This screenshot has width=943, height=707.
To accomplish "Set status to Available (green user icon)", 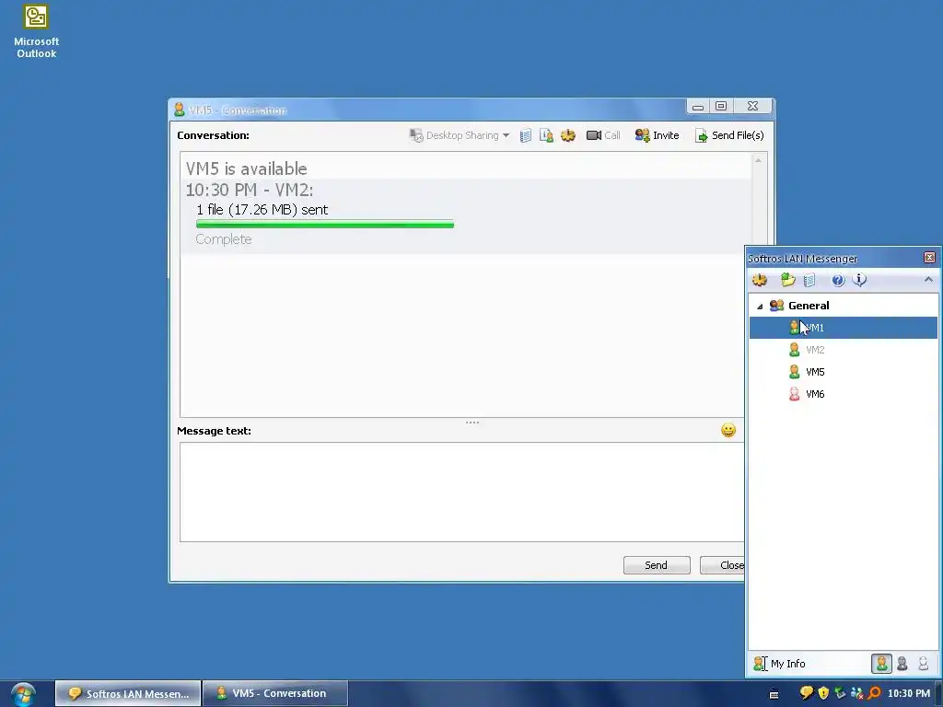I will coord(881,664).
